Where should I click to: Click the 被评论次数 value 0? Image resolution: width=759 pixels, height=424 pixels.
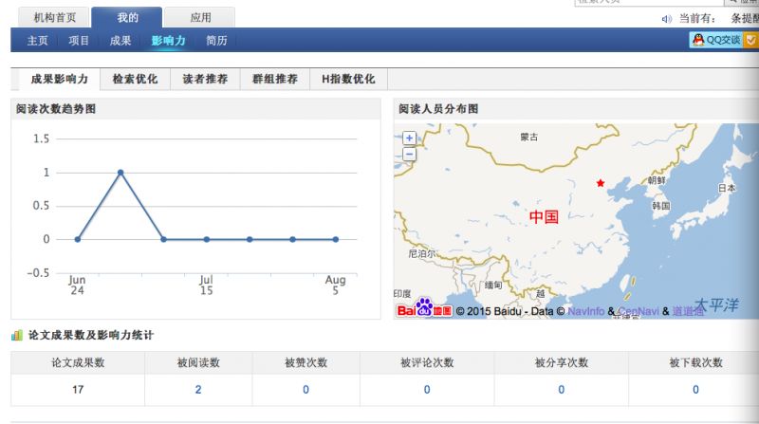tap(427, 390)
